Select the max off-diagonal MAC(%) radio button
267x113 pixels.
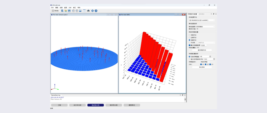click(x=190, y=59)
